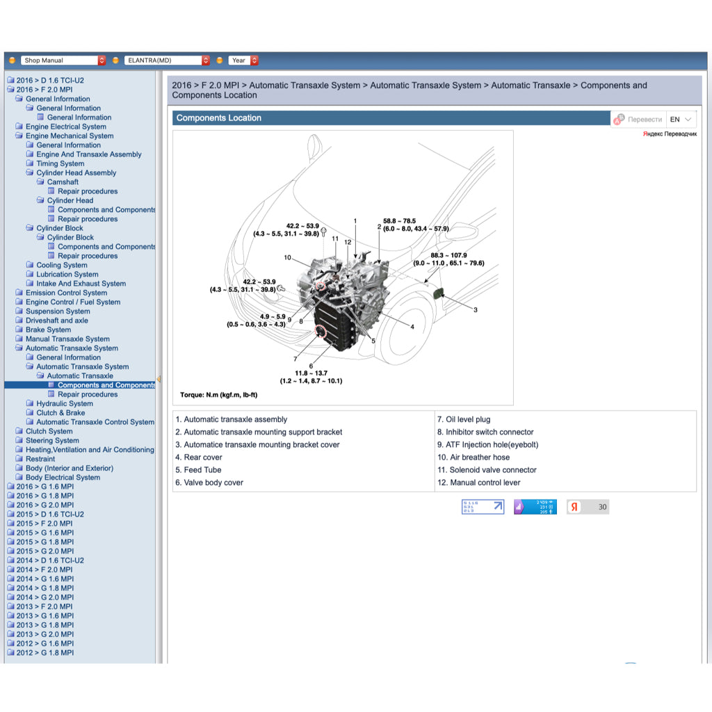This screenshot has height=712, width=712.
Task: Expand the 2015 > G 2.0 MPI folder
Action: (x=44, y=551)
